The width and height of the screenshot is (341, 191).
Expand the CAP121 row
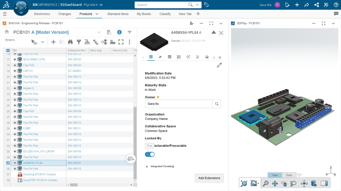(15, 71)
